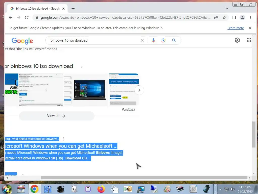The image size is (258, 194).
Task: Click the horizontal scrollbar thumb
Action: 144,178
